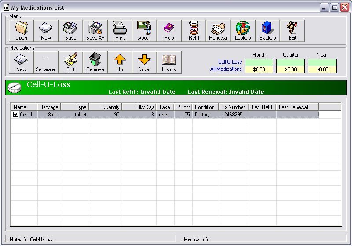Click the Year $0.00 All Medications field

pos(322,69)
